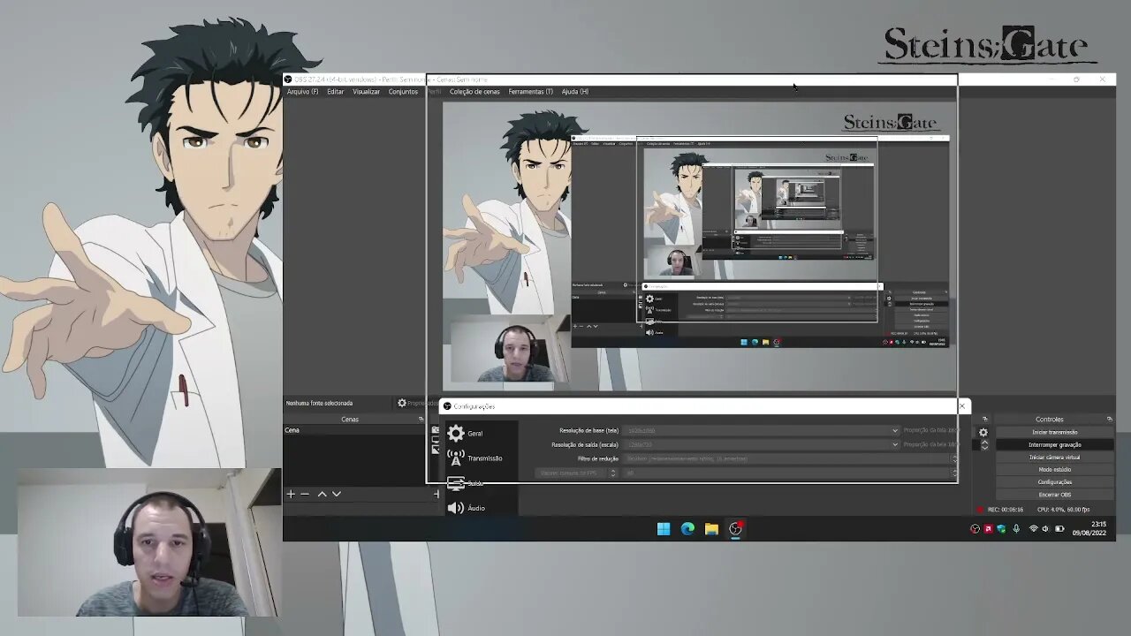Click the taskbar clock and date

[1089, 528]
